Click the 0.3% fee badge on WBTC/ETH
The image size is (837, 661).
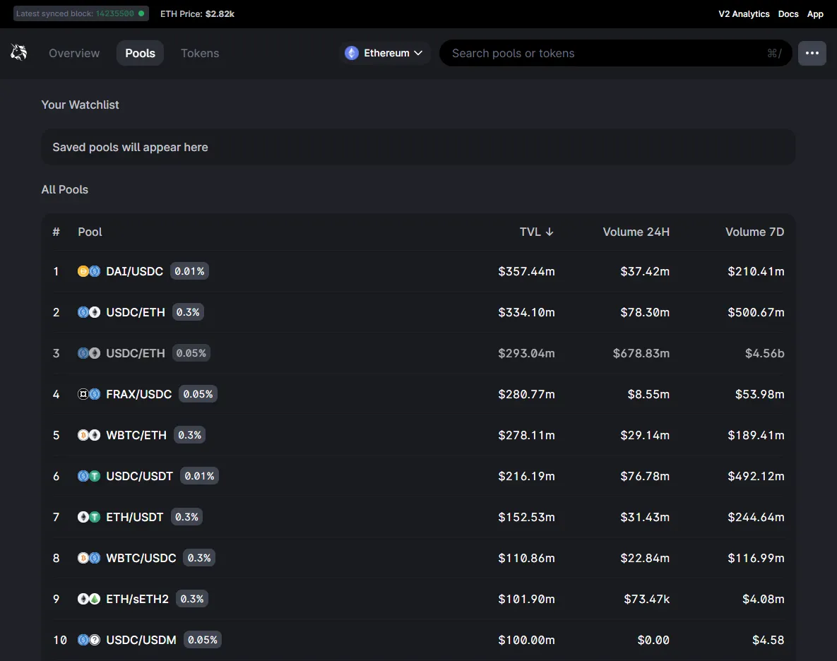pos(189,435)
